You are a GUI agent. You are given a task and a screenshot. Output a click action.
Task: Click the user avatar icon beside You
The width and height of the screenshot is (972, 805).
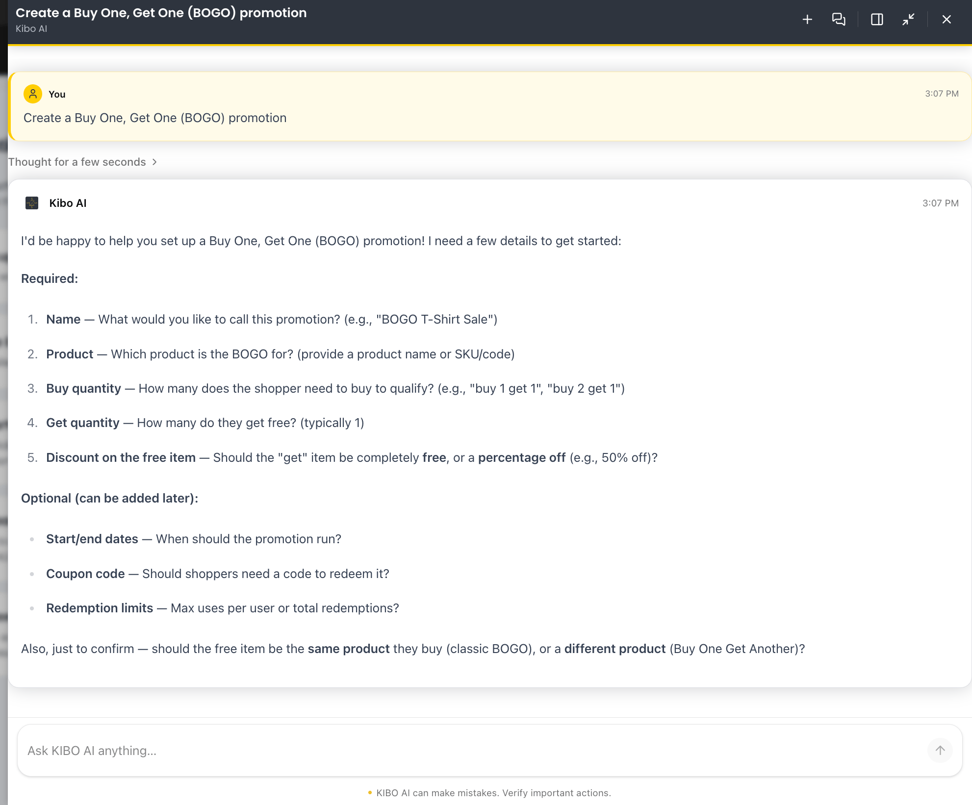pos(33,94)
